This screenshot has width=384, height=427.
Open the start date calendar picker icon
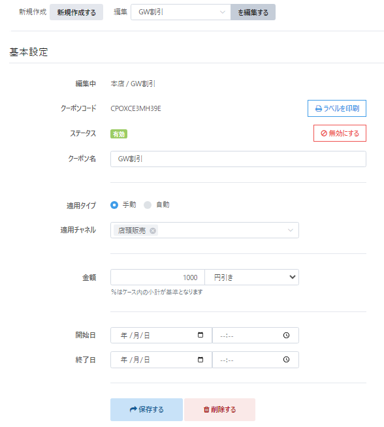pos(200,335)
